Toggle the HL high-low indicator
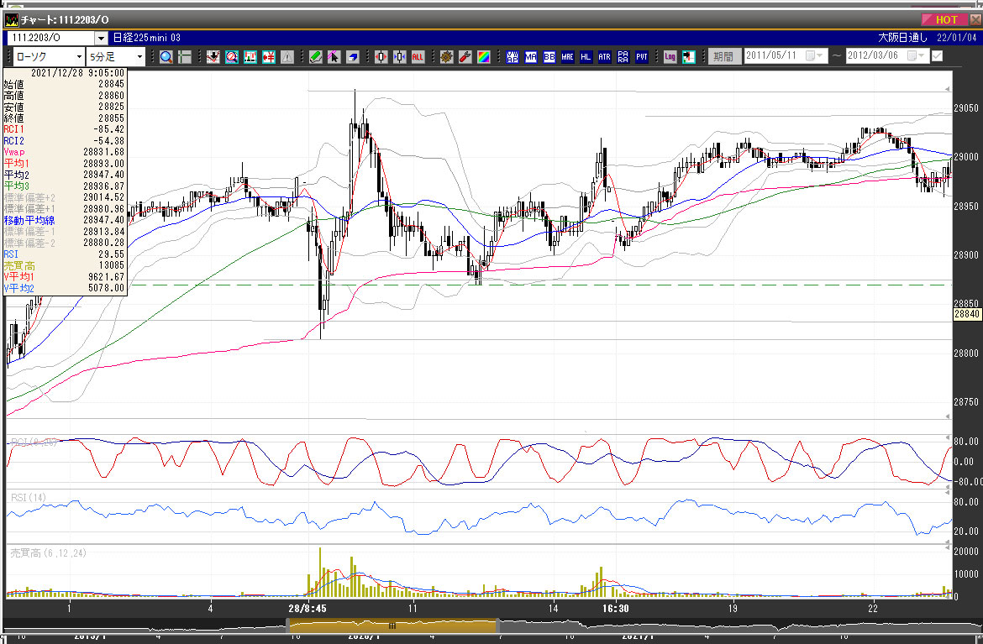The width and height of the screenshot is (983, 644). [586, 57]
